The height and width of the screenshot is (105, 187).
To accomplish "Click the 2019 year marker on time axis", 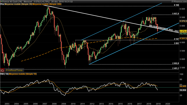I will pos(158,104).
